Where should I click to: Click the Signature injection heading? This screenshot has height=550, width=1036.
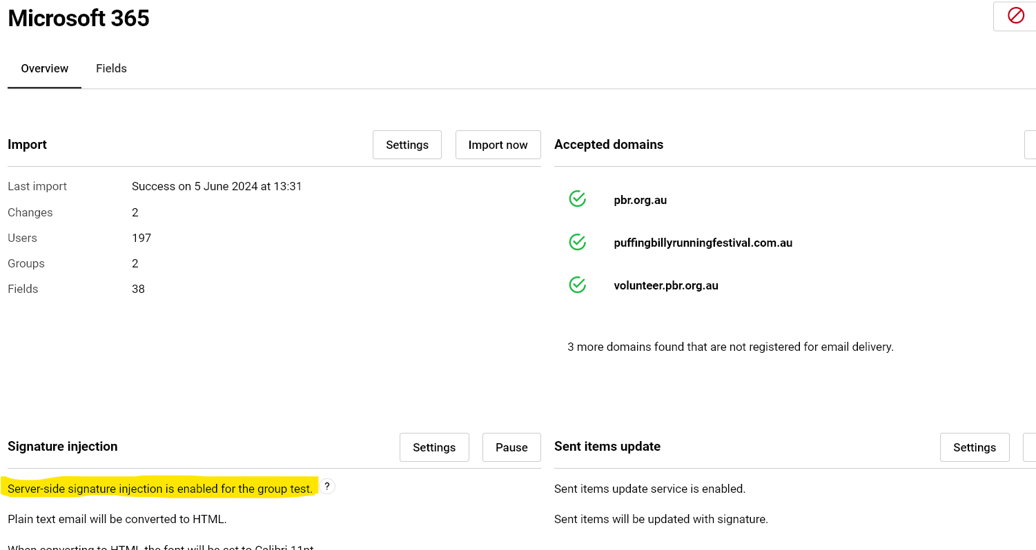pos(63,447)
